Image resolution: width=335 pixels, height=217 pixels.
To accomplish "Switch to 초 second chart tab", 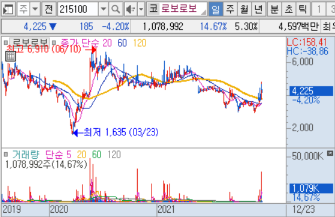I will point(289,9).
